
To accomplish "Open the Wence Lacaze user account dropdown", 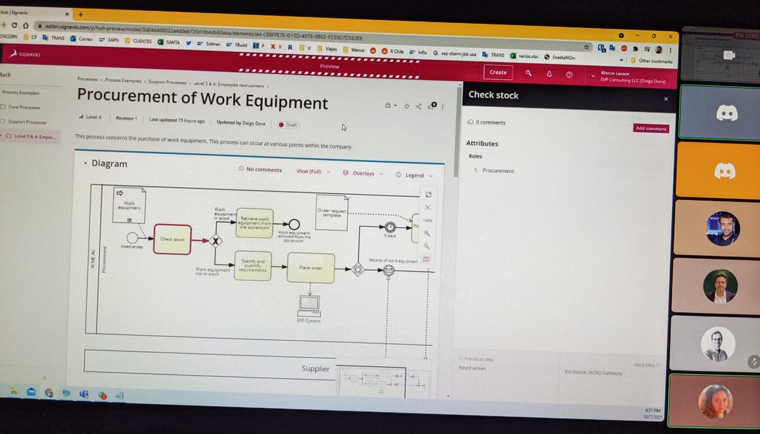I will click(630, 77).
